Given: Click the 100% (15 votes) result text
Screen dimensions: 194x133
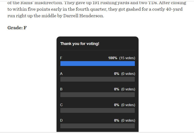Looking at the screenshot, I should 122,58.
